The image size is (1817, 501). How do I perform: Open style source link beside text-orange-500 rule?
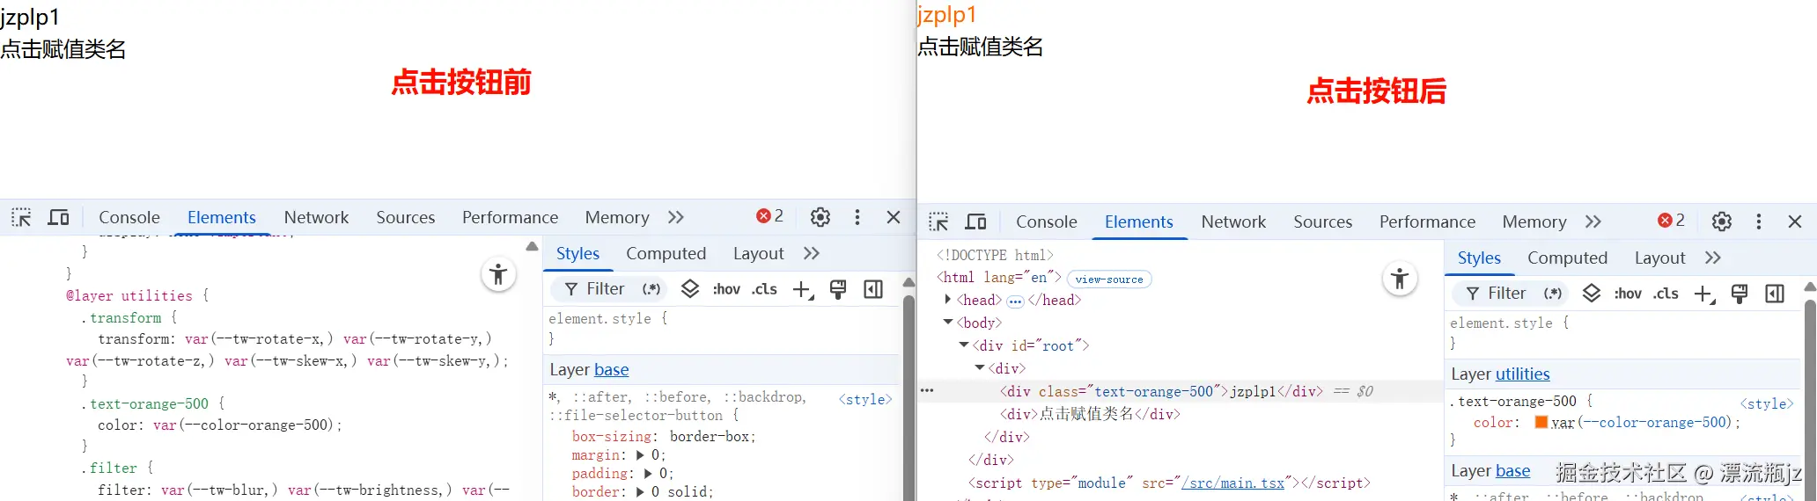(1766, 404)
